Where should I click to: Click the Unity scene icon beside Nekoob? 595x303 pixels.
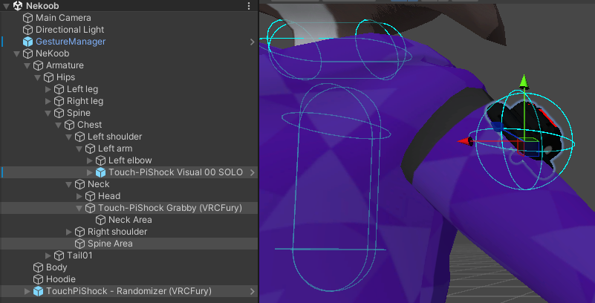[17, 6]
